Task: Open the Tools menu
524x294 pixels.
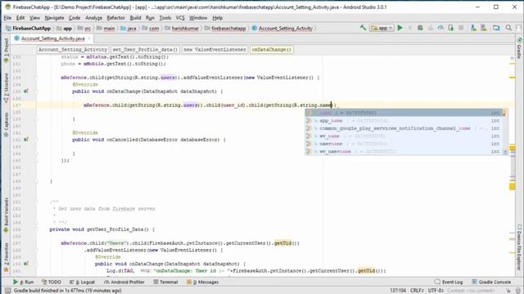Action: 165,18
